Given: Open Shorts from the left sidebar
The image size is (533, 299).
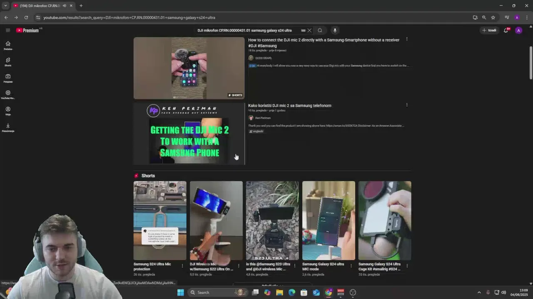Looking at the screenshot, I should pyautogui.click(x=8, y=62).
